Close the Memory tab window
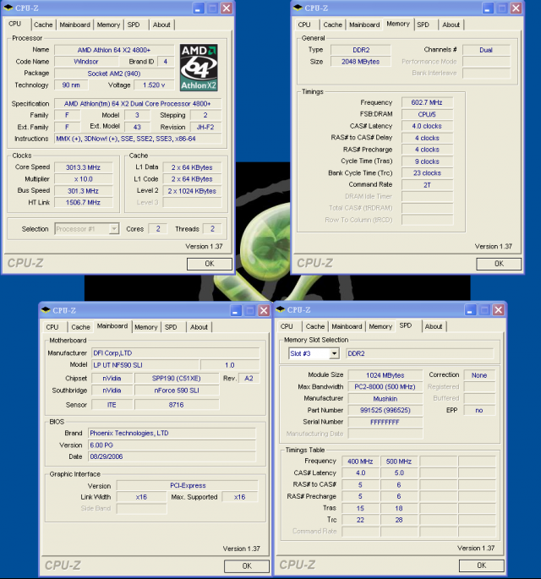This screenshot has height=579, width=541. click(x=516, y=8)
